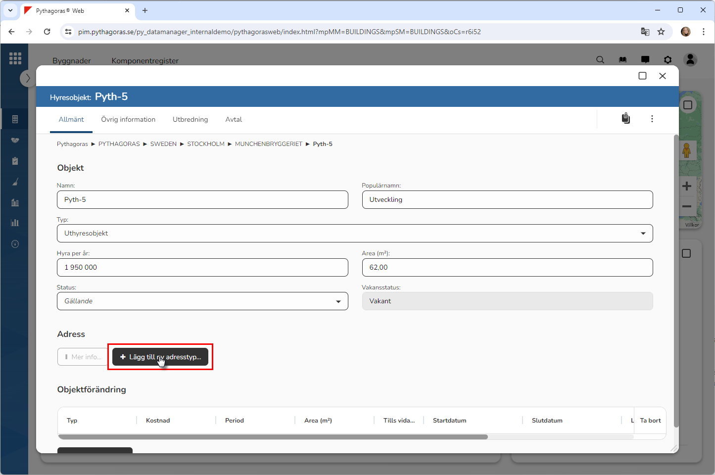Open the Status dropdown showing Gällande
The image size is (715, 475).
[x=202, y=301]
